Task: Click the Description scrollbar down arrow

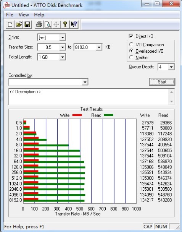Action: (172, 101)
